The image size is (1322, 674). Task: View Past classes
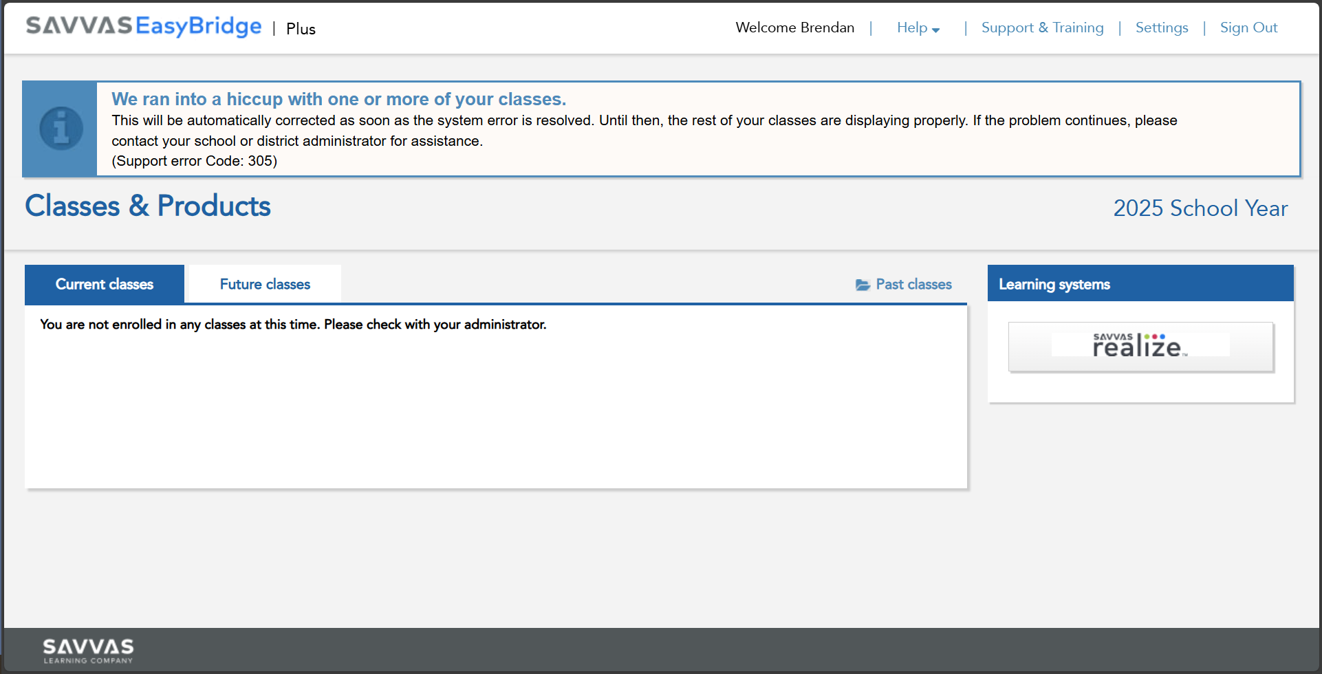pyautogui.click(x=913, y=284)
